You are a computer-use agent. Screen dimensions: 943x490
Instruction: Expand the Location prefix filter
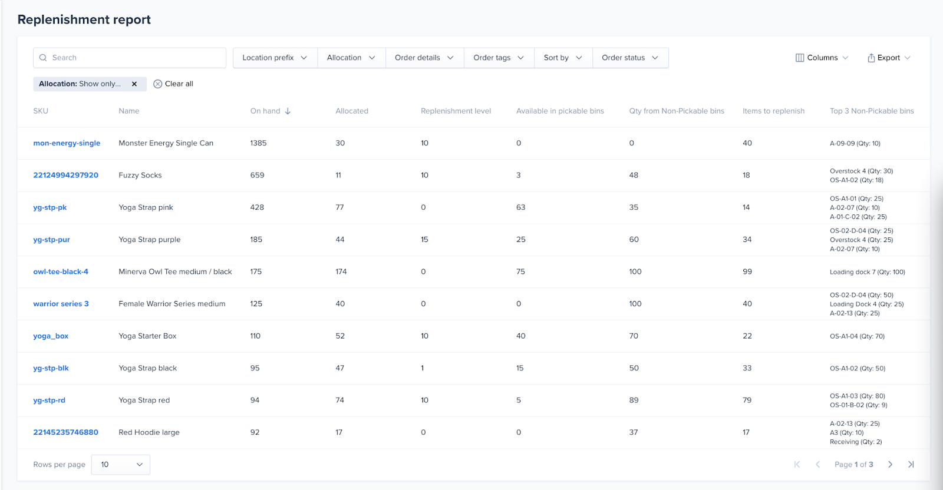(x=275, y=58)
